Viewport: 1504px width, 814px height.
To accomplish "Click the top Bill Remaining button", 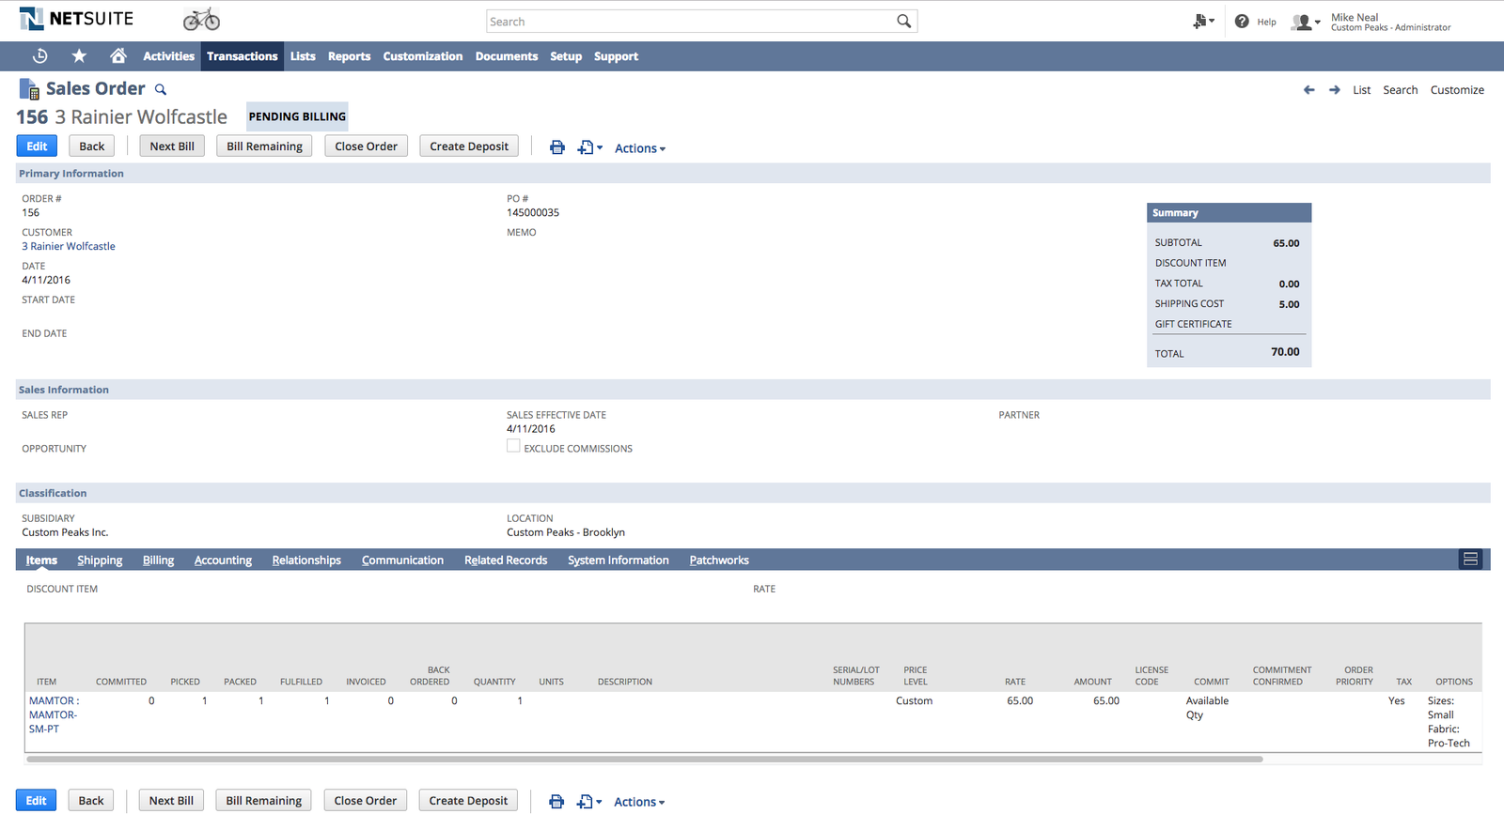I will (x=264, y=146).
